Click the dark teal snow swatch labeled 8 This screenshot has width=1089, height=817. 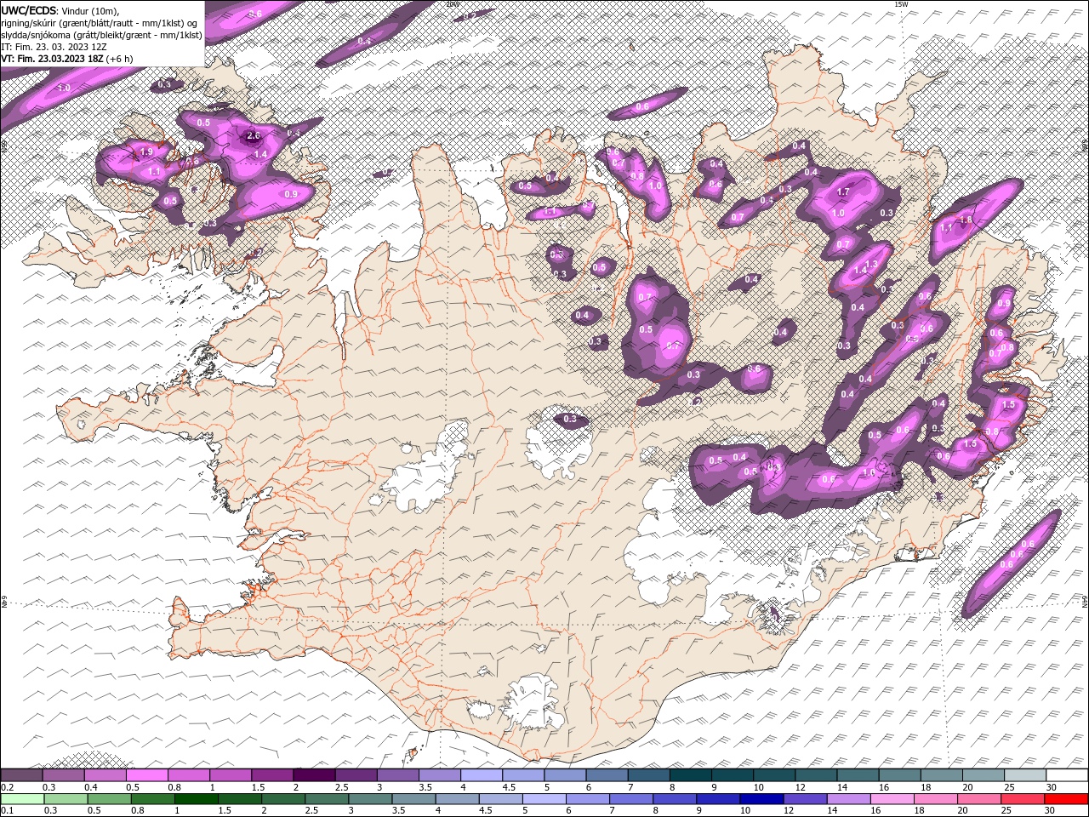[690, 775]
